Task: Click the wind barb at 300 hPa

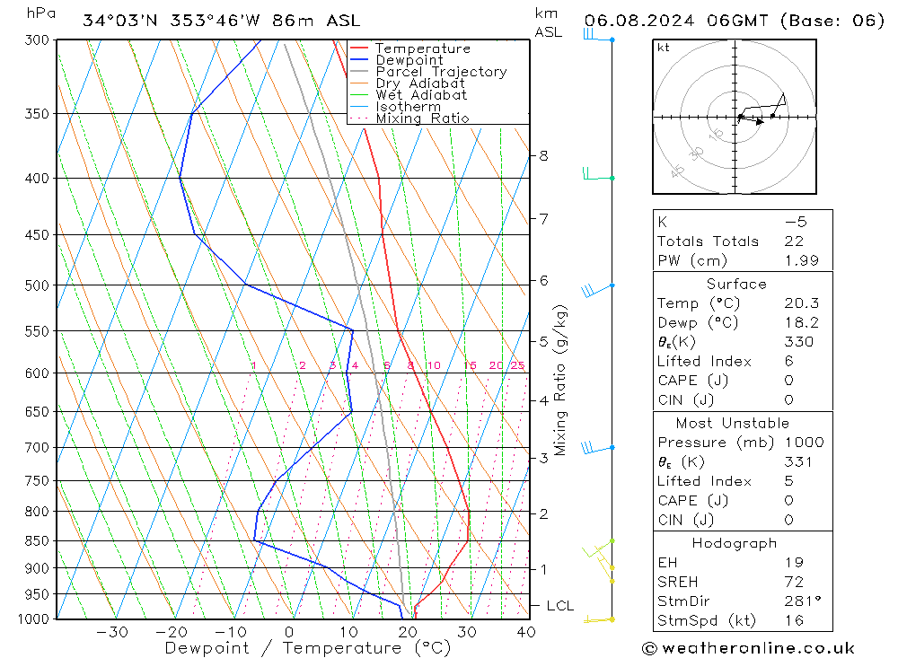Action: 598,36
